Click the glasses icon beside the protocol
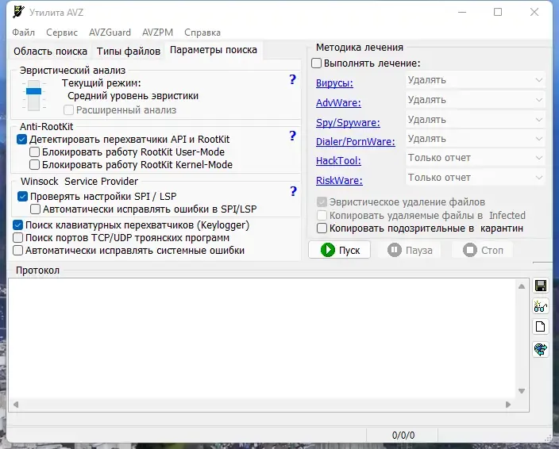The height and width of the screenshot is (449, 559). point(541,306)
